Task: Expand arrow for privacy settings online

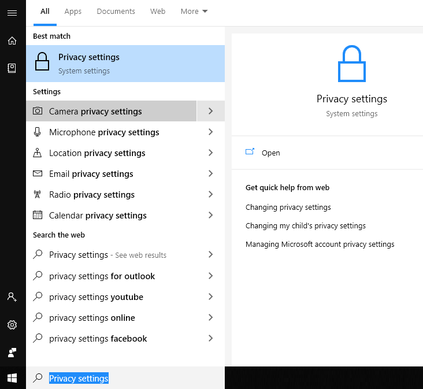Action: (x=211, y=317)
